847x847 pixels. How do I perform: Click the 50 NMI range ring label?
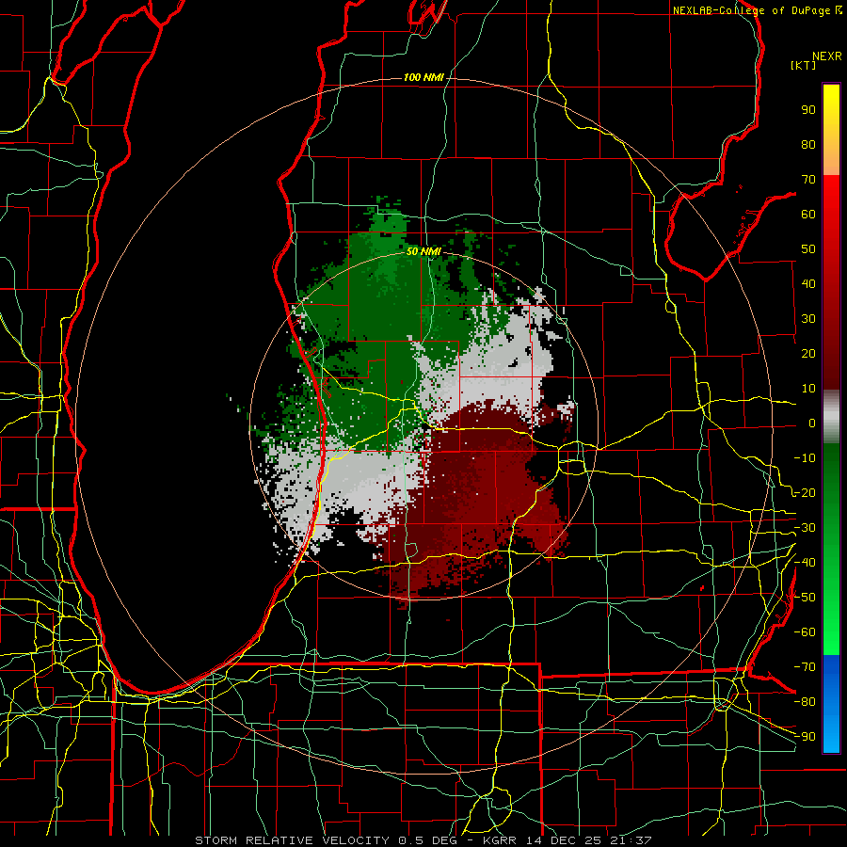point(423,251)
